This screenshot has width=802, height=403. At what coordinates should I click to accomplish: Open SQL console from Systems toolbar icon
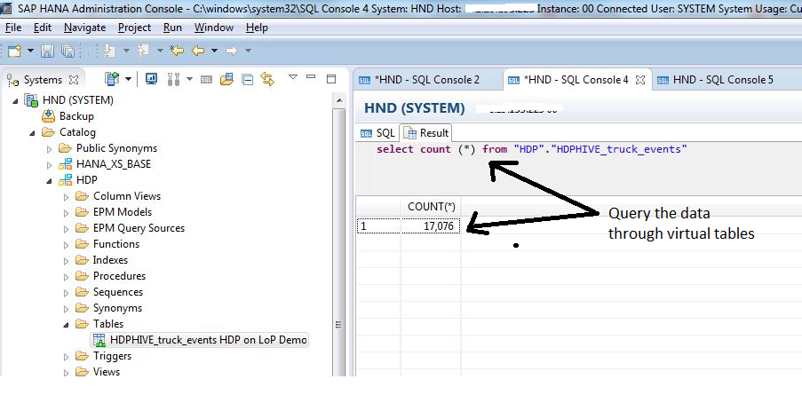tap(206, 79)
